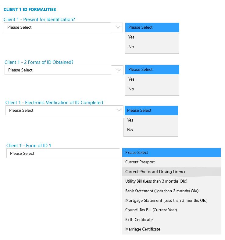Select Bank Statement (Less than 3 months Old)

tap(171, 191)
